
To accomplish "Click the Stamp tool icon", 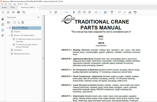I will tap(135, 12).
